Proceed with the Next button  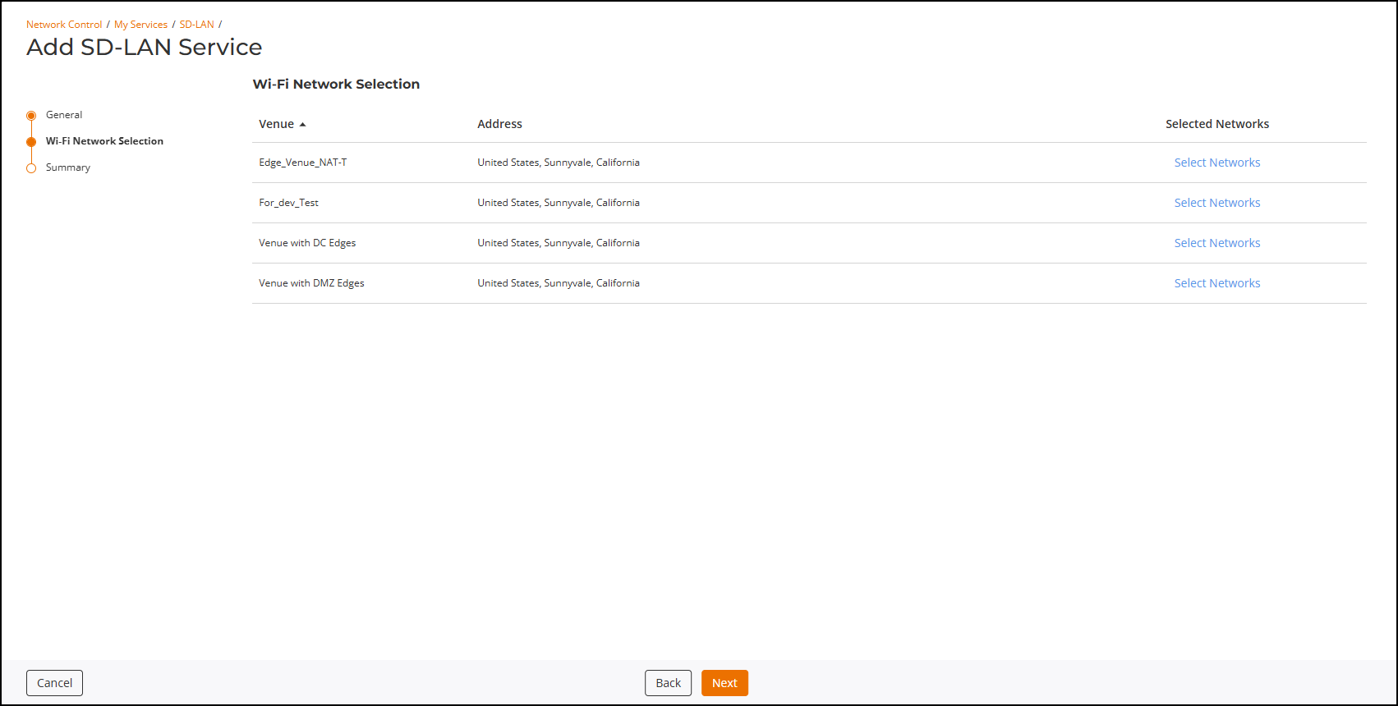tap(724, 683)
